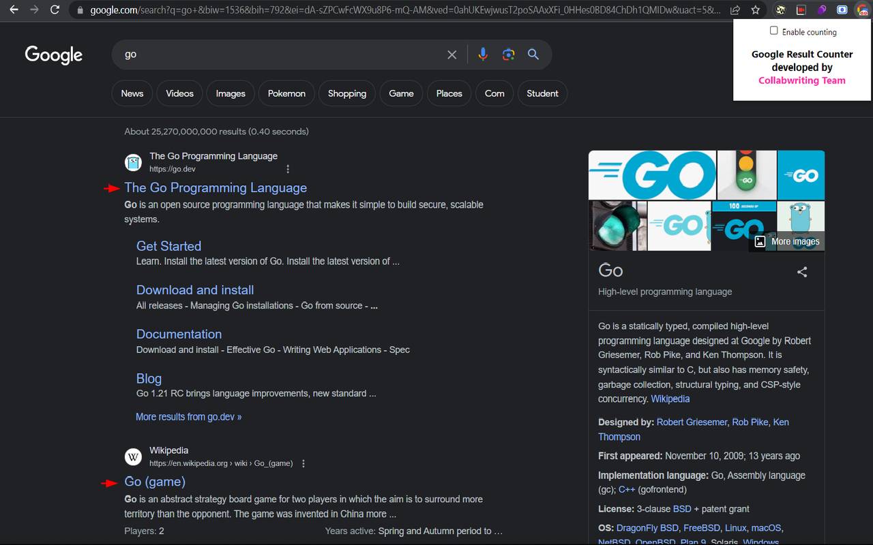Select the Places filter chip
The width and height of the screenshot is (873, 545).
(449, 93)
